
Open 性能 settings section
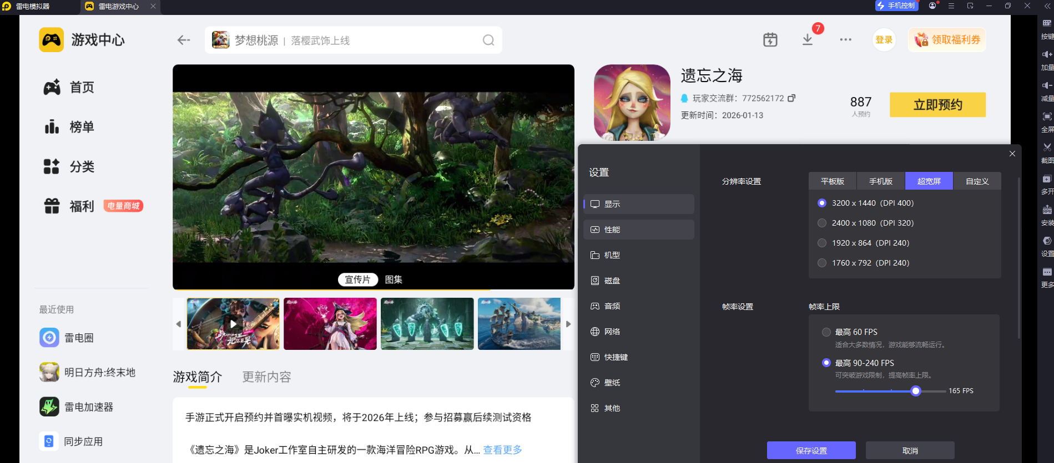point(639,230)
